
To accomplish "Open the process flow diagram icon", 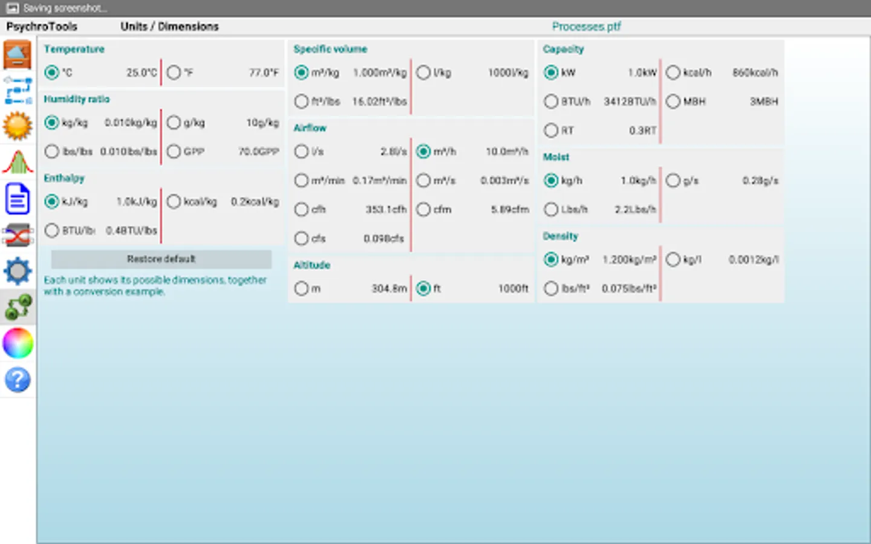I will coord(18,91).
